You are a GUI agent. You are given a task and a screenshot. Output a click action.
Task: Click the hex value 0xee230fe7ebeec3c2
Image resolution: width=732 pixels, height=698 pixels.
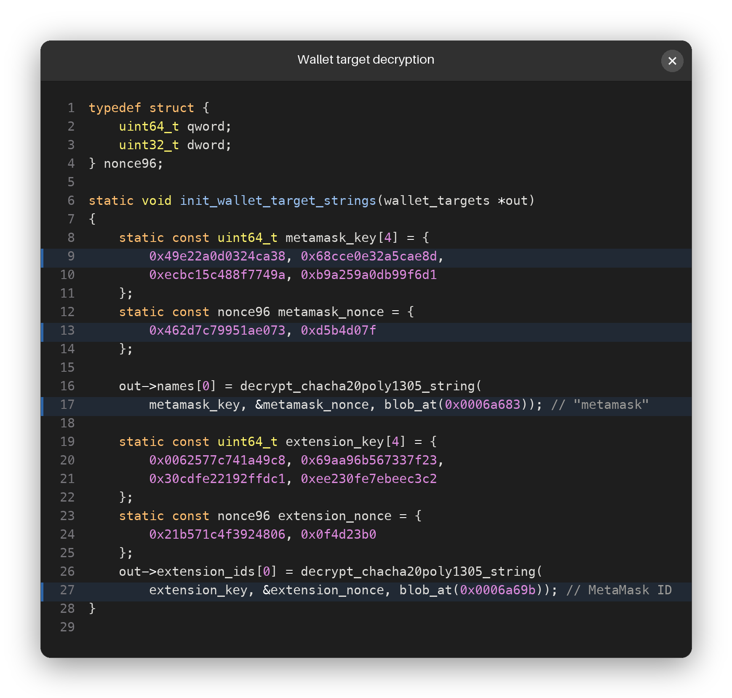[369, 479]
